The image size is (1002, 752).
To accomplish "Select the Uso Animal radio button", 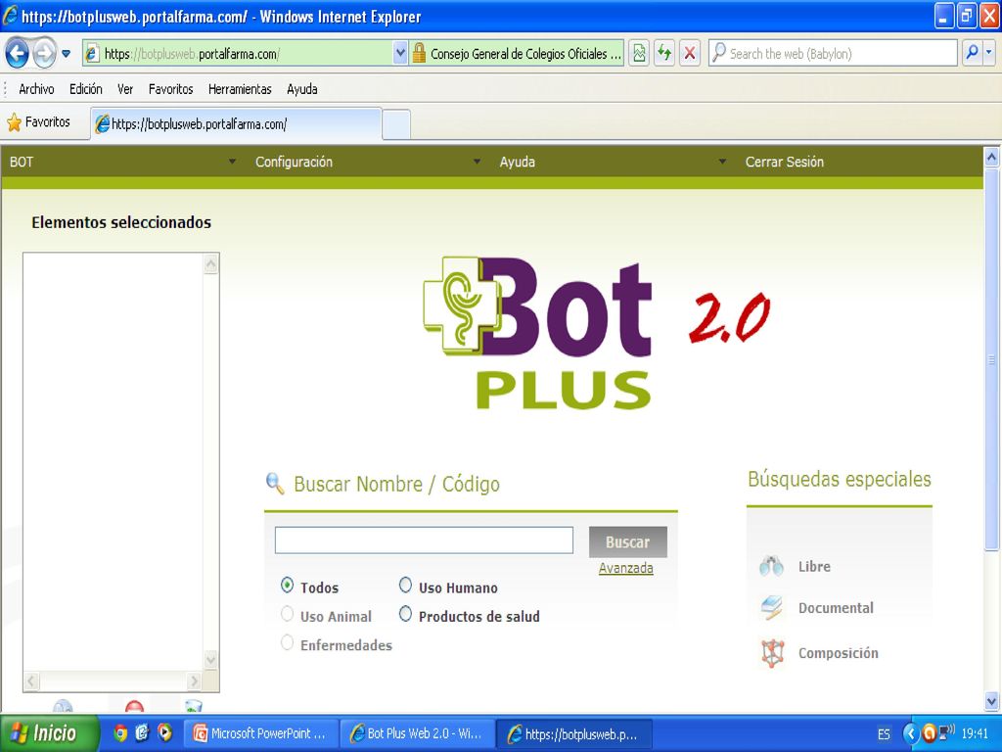I will tap(288, 614).
